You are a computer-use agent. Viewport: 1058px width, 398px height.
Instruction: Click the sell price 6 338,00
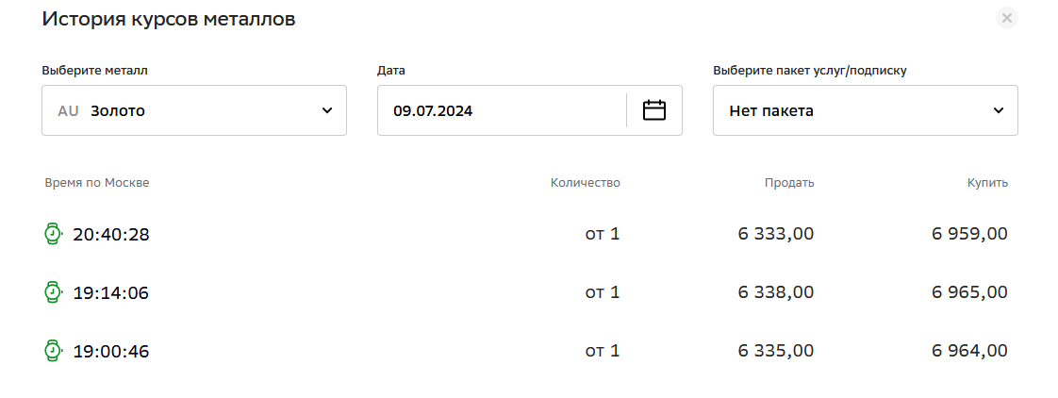coord(776,292)
